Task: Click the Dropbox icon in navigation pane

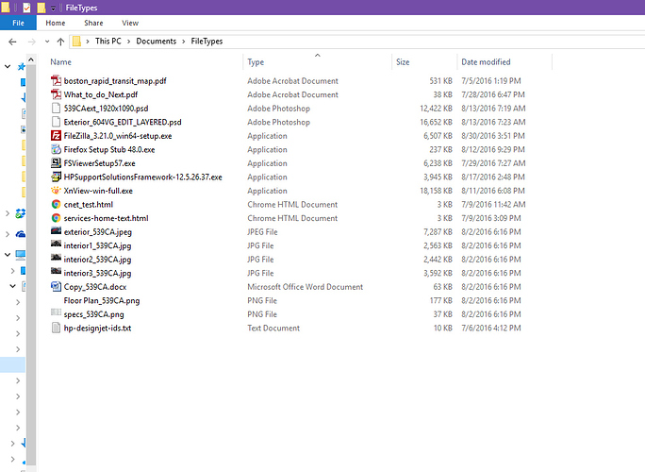Action: pos(20,213)
